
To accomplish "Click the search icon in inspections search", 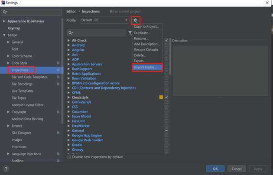I will [x=71, y=33].
